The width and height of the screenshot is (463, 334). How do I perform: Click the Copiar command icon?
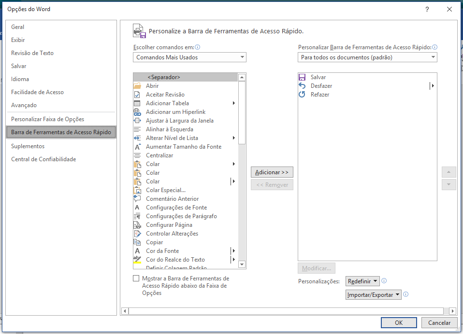point(137,242)
